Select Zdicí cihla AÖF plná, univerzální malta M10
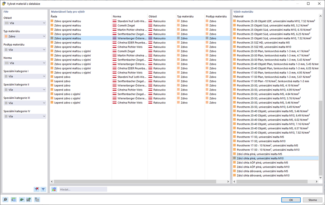325x205 pixels. pyautogui.click(x=276, y=167)
